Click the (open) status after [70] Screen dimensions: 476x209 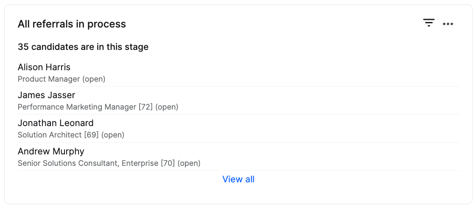pos(189,163)
